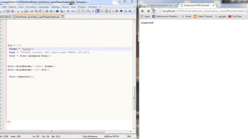Click the Copy toolbar icon
This screenshot has width=248, height=139.
pos(36,11)
